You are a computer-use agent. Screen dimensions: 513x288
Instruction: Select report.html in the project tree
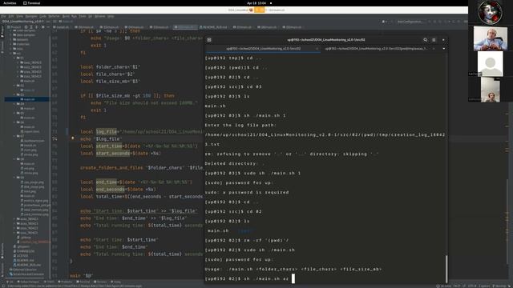tap(31, 131)
